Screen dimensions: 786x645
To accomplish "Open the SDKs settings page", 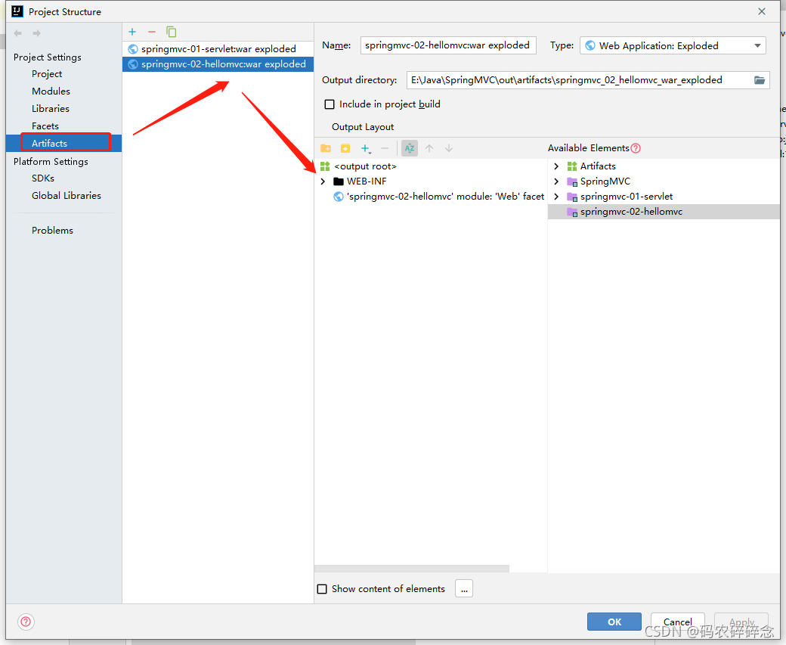I will (42, 178).
